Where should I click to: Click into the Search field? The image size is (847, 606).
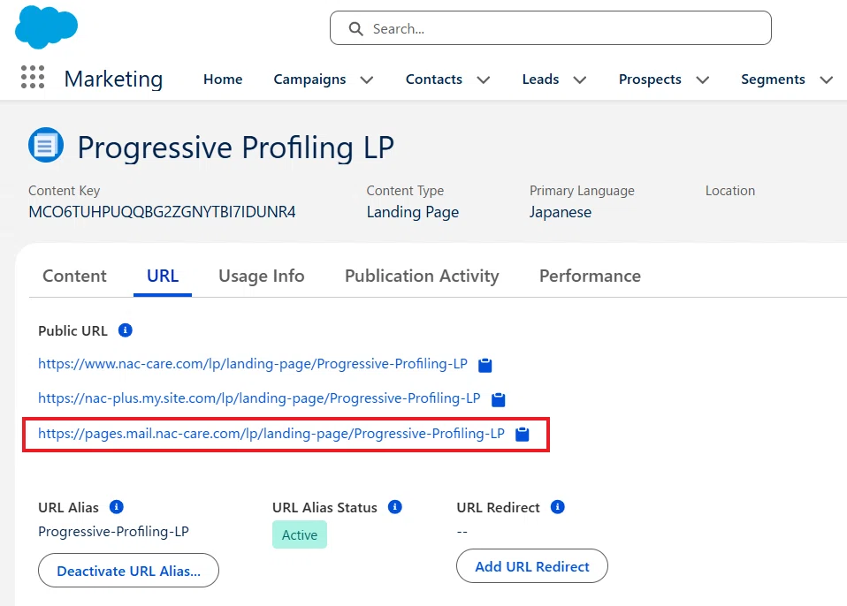[551, 28]
